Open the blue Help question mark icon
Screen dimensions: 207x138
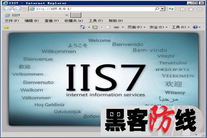pyautogui.click(x=195, y=27)
